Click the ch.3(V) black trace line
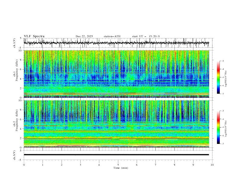Viewport: 239px width, 185px height. point(116,155)
